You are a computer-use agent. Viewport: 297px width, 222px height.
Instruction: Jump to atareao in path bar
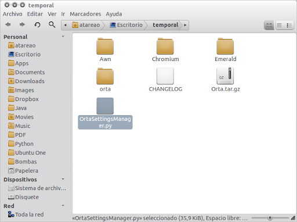click(x=86, y=25)
